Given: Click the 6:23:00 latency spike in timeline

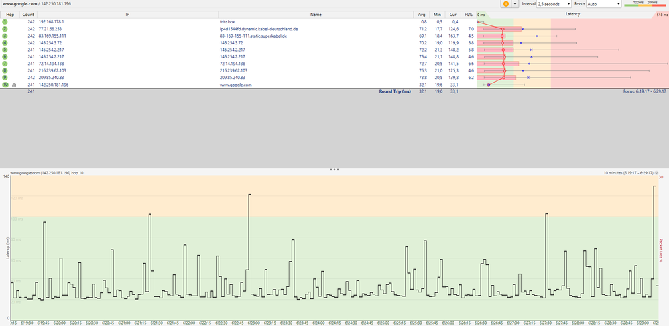Looking at the screenshot, I should point(249,231).
